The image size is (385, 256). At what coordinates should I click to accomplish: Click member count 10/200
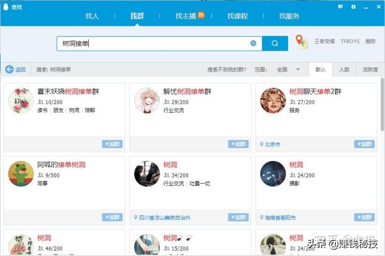[x=54, y=102]
